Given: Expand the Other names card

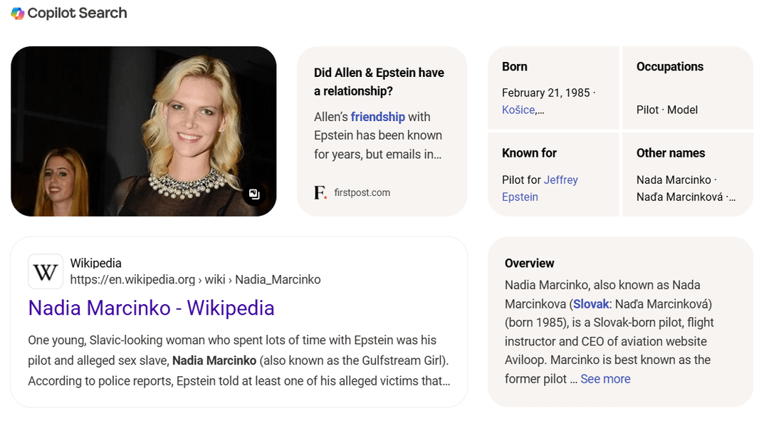Looking at the screenshot, I should tap(687, 175).
